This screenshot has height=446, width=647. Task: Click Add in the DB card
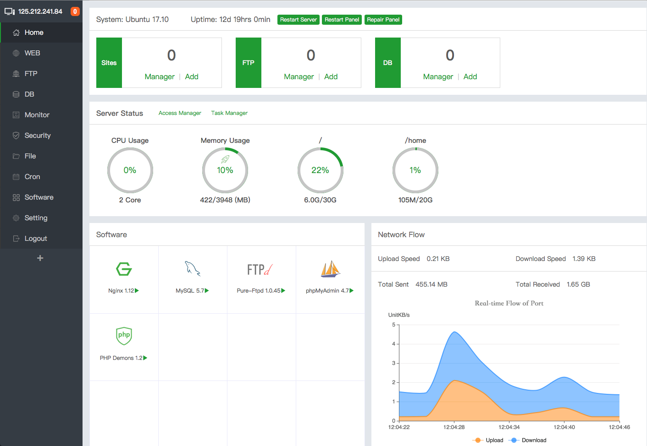click(x=470, y=76)
